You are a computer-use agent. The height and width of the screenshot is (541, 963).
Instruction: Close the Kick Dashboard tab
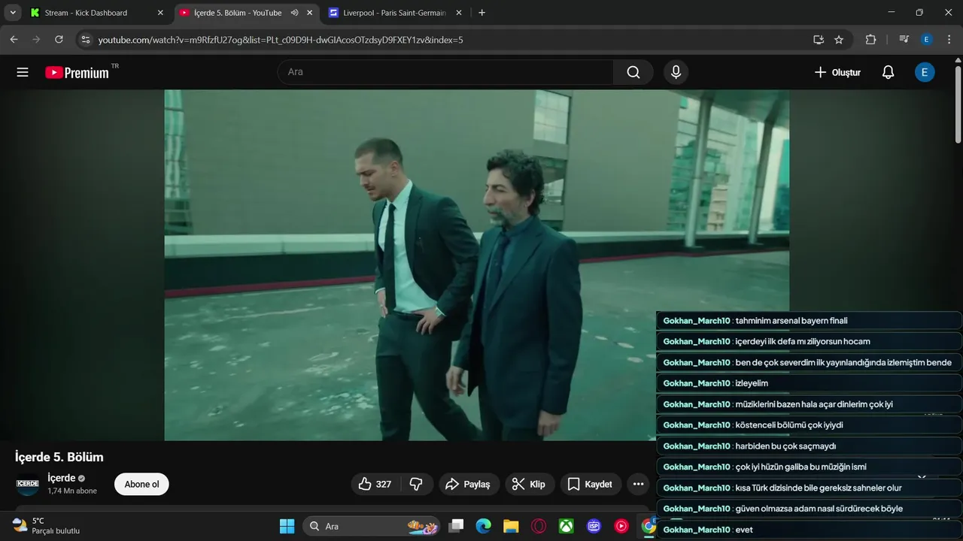(x=160, y=13)
